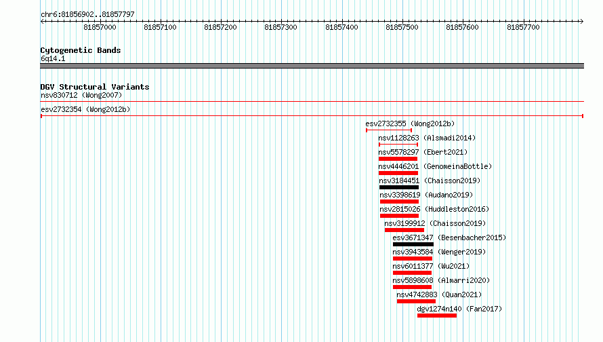Click the black bar under nsv3184451
This screenshot has height=342, width=603.
pos(399,187)
